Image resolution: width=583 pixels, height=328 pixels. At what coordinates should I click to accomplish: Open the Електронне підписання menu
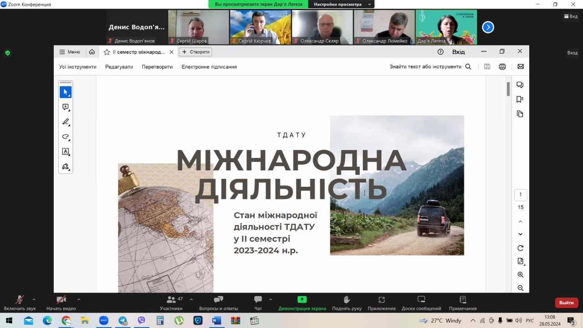(x=209, y=67)
